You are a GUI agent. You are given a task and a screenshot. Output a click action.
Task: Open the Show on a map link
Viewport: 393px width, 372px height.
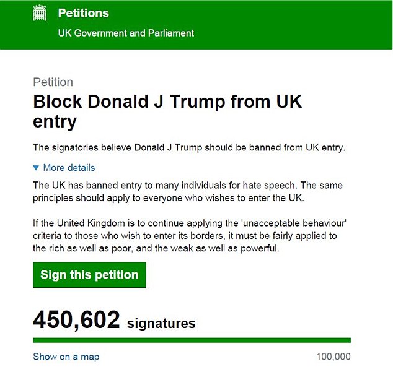pyautogui.click(x=66, y=357)
